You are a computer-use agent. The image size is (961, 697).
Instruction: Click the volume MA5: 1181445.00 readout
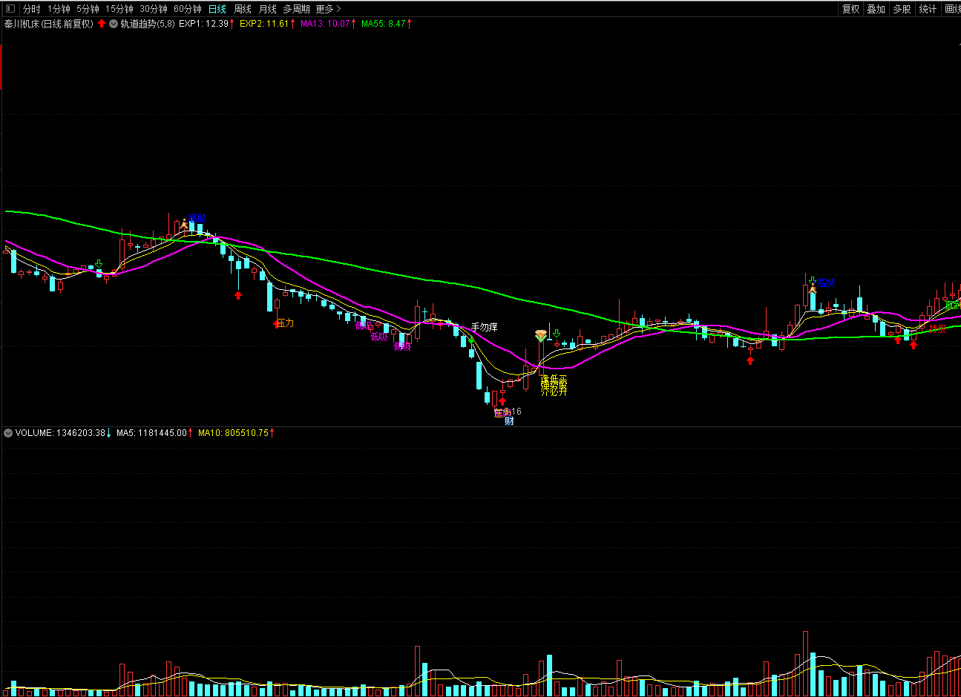[152, 433]
